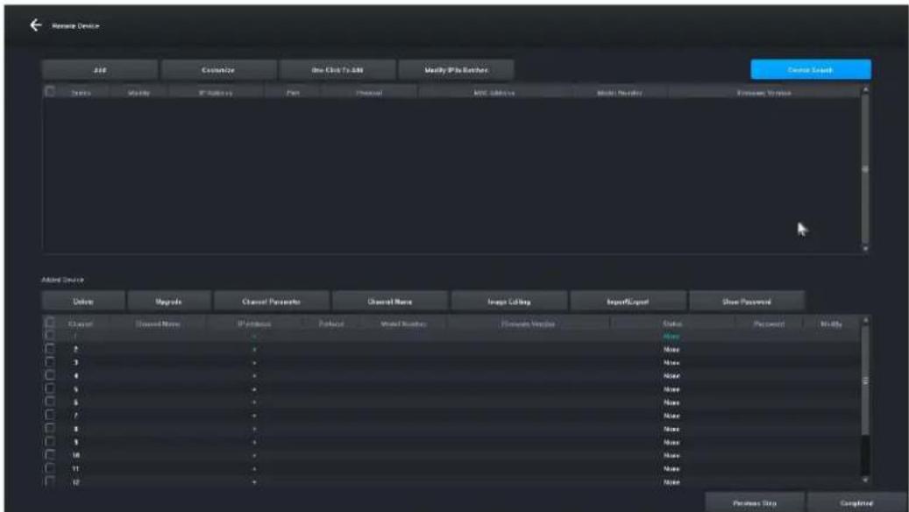Click Model Number header in search results table

[x=619, y=93]
